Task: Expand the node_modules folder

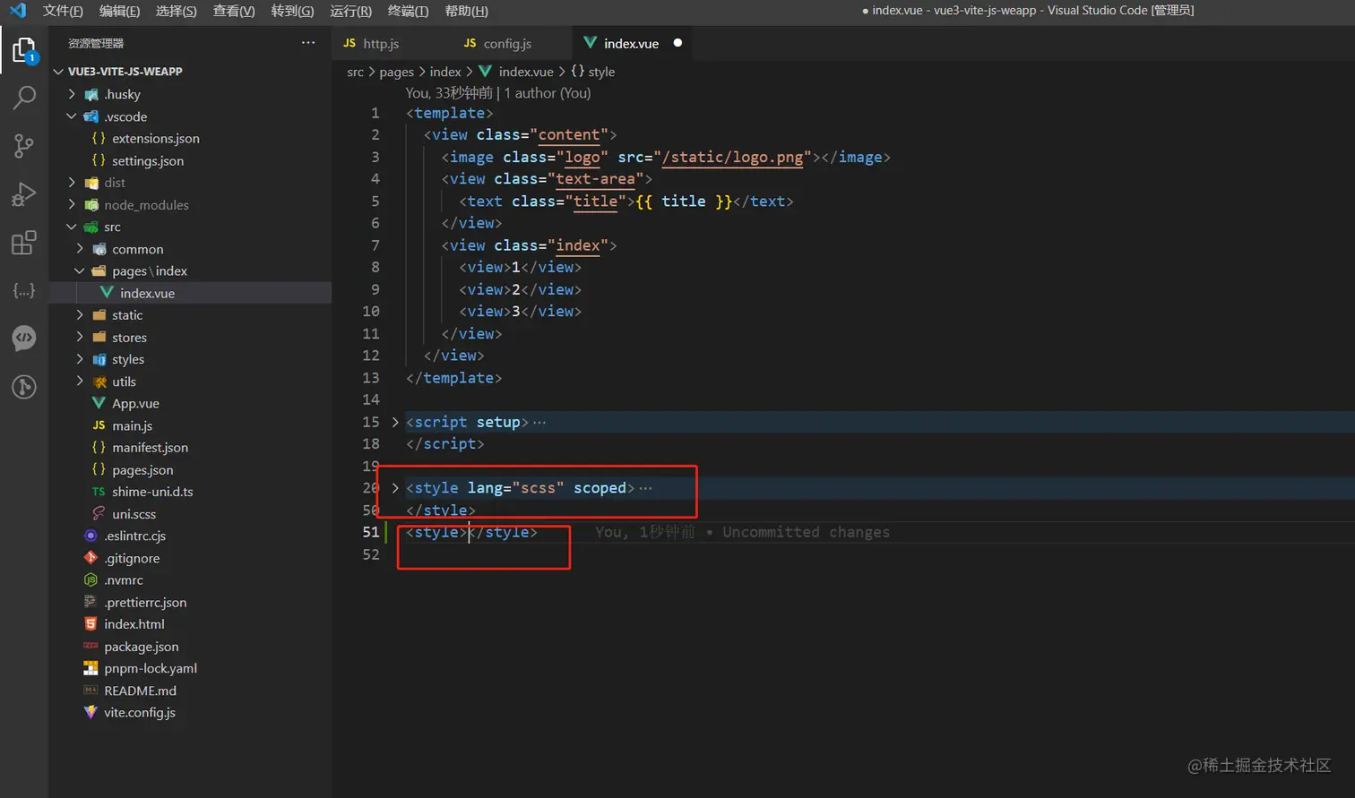Action: tap(145, 205)
